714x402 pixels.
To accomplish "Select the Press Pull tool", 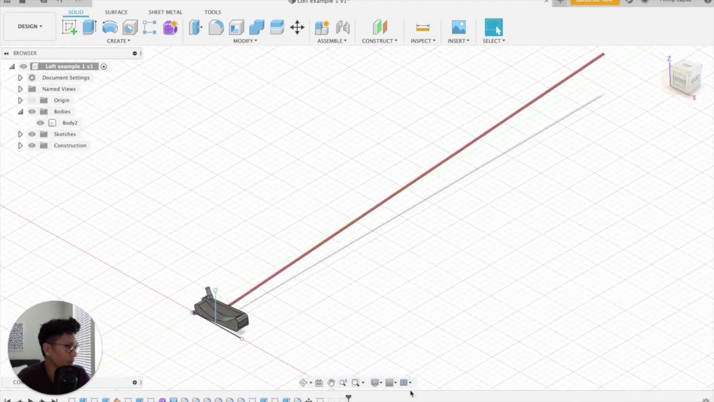I will click(195, 27).
